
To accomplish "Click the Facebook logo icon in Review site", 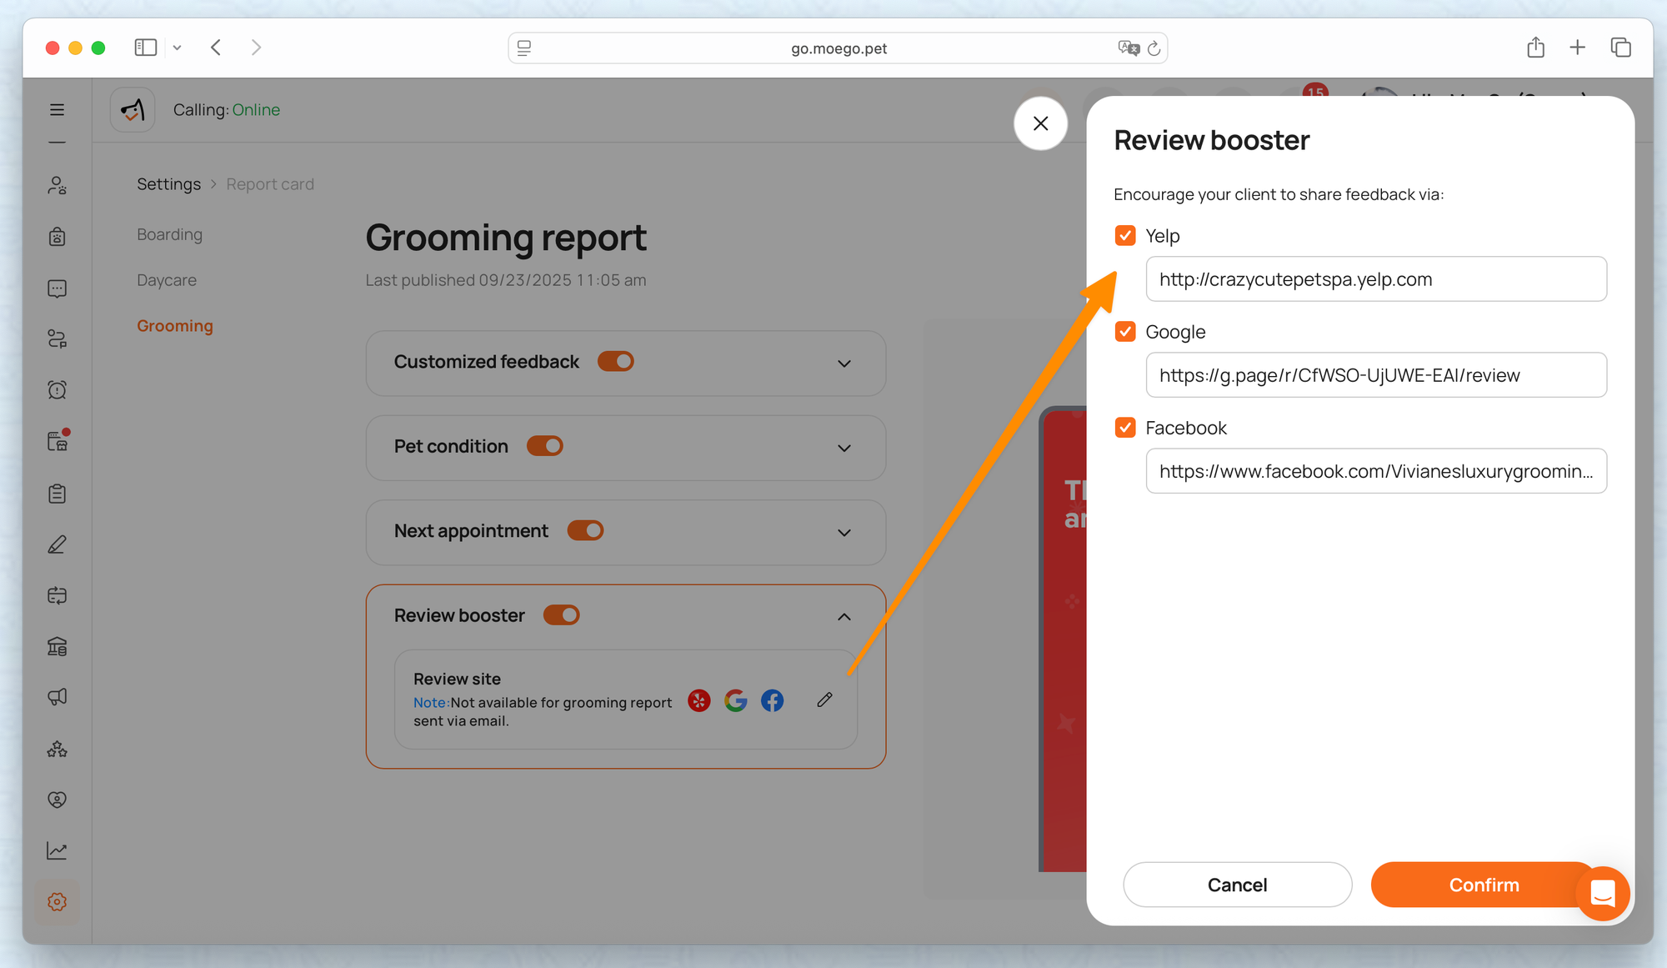I will click(772, 700).
